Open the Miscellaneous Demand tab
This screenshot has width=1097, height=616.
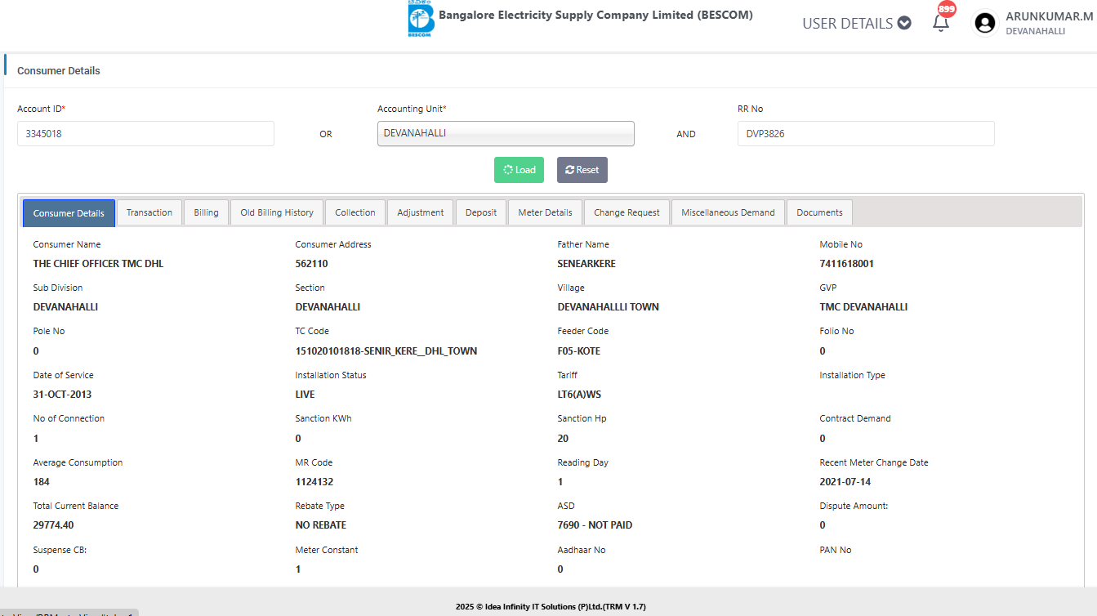click(x=729, y=212)
